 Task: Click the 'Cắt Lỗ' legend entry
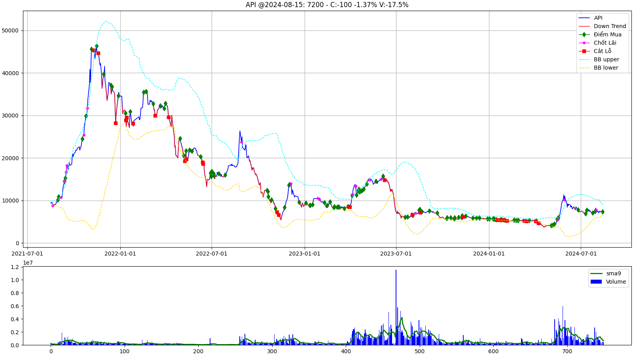[x=602, y=51]
